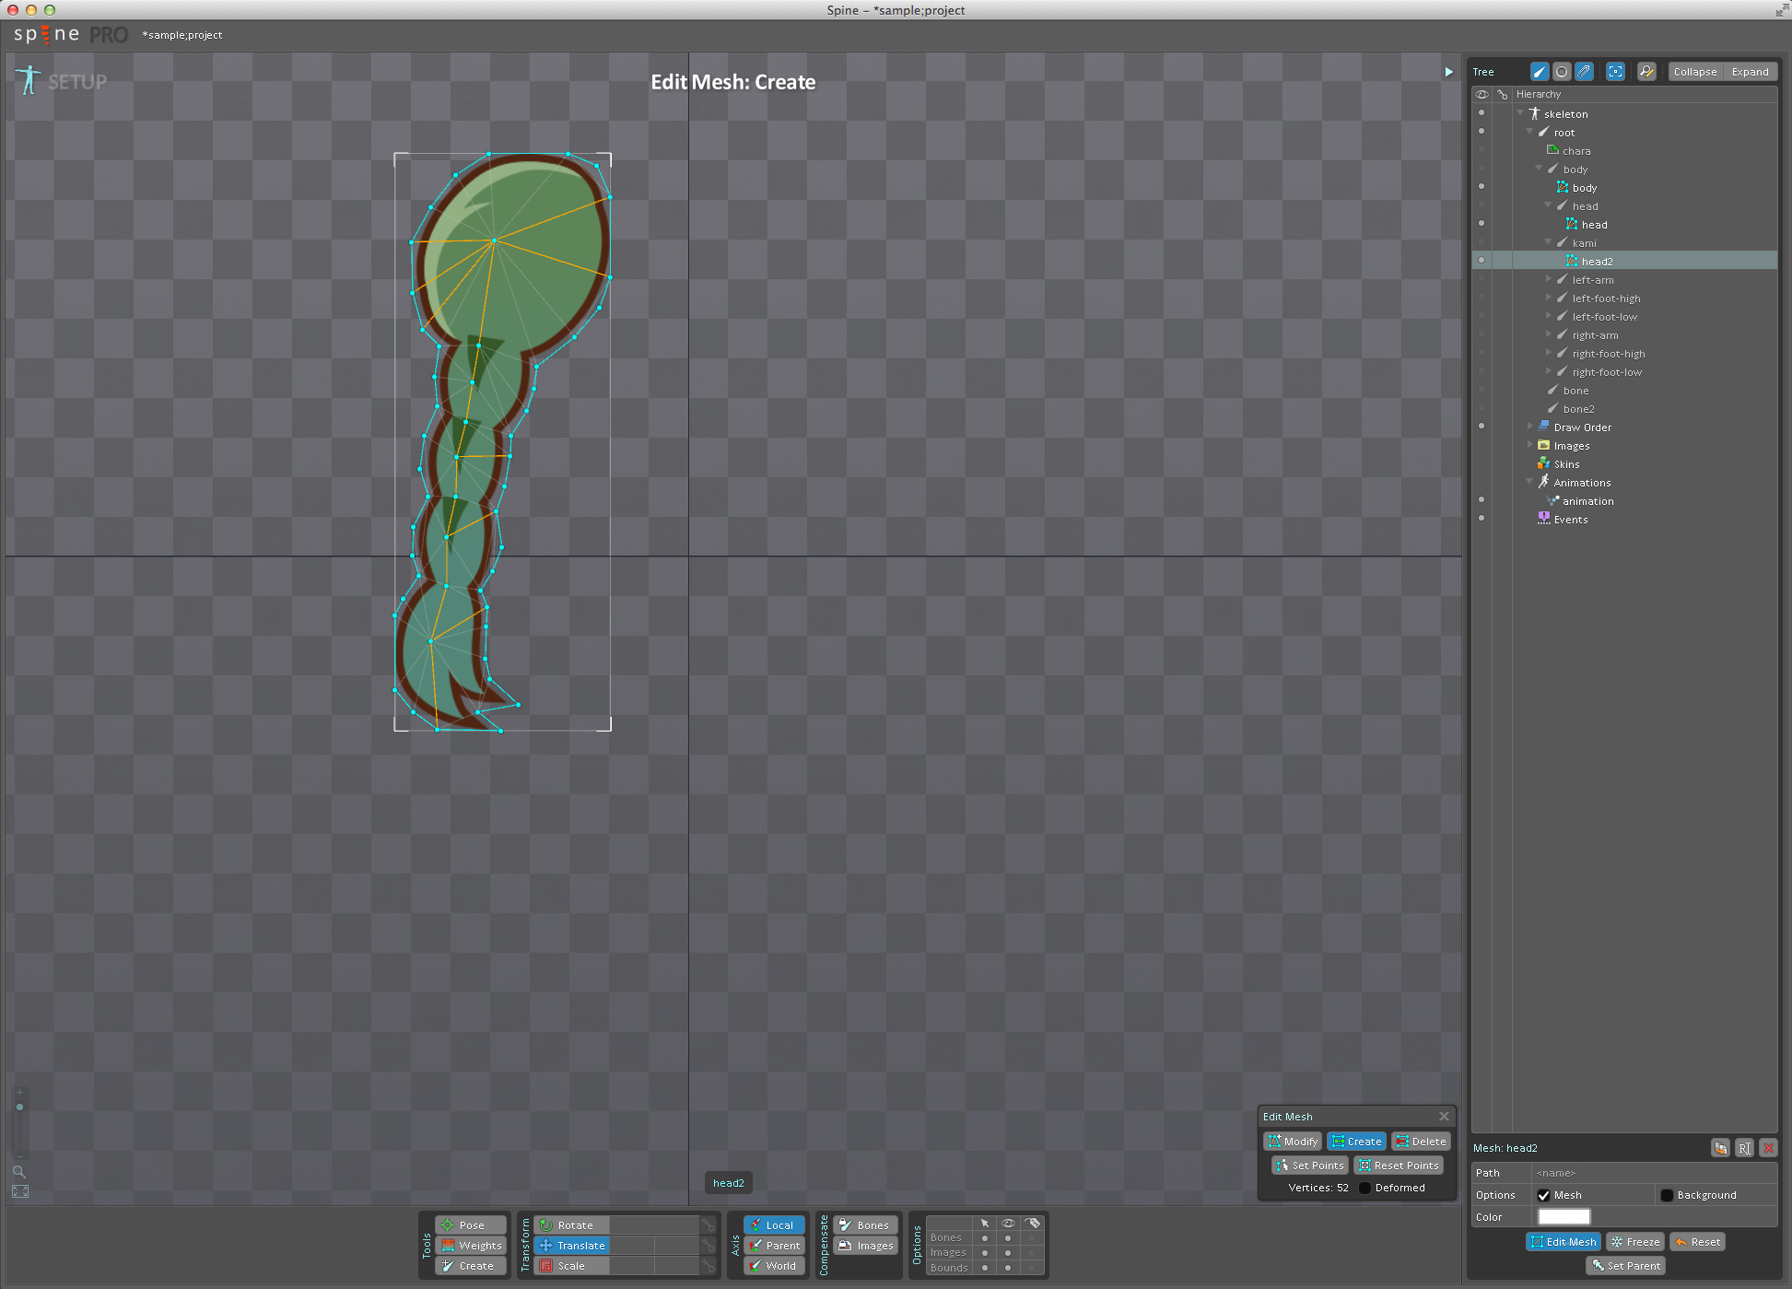Click the Edit Mesh button
Image resolution: width=1792 pixels, height=1289 pixels.
click(x=1563, y=1242)
